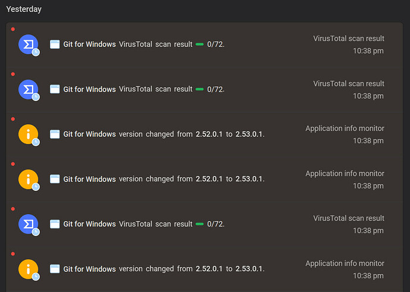Screen dimensions: 410x292
Task: Click the red unread dot on the first notification
Action: [13, 29]
